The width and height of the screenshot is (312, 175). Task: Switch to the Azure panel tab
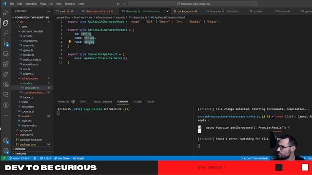point(151,102)
